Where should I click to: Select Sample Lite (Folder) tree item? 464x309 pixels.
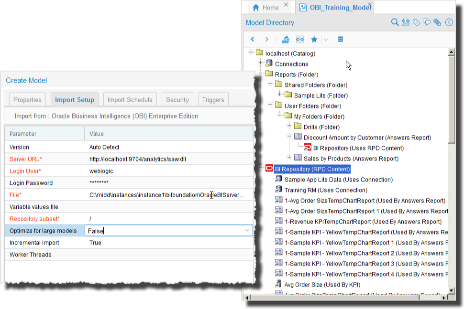[321, 96]
